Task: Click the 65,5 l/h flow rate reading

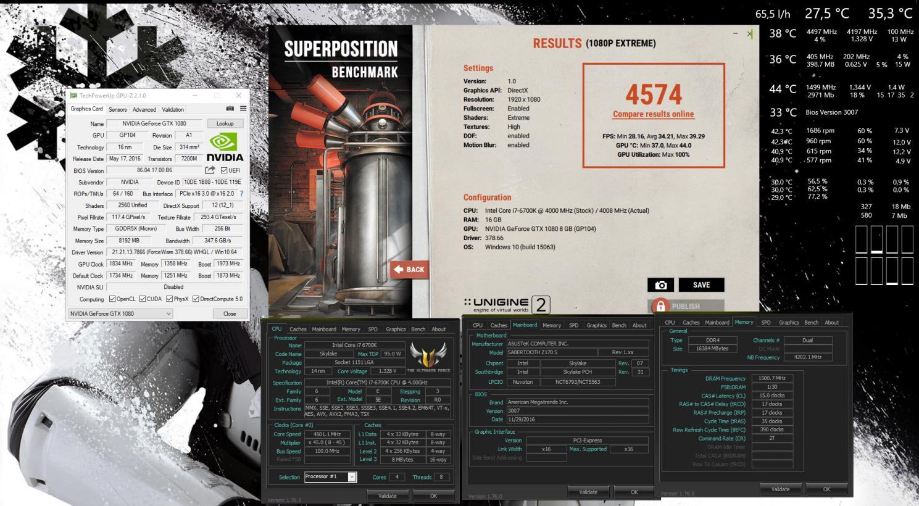Action: pyautogui.click(x=773, y=14)
